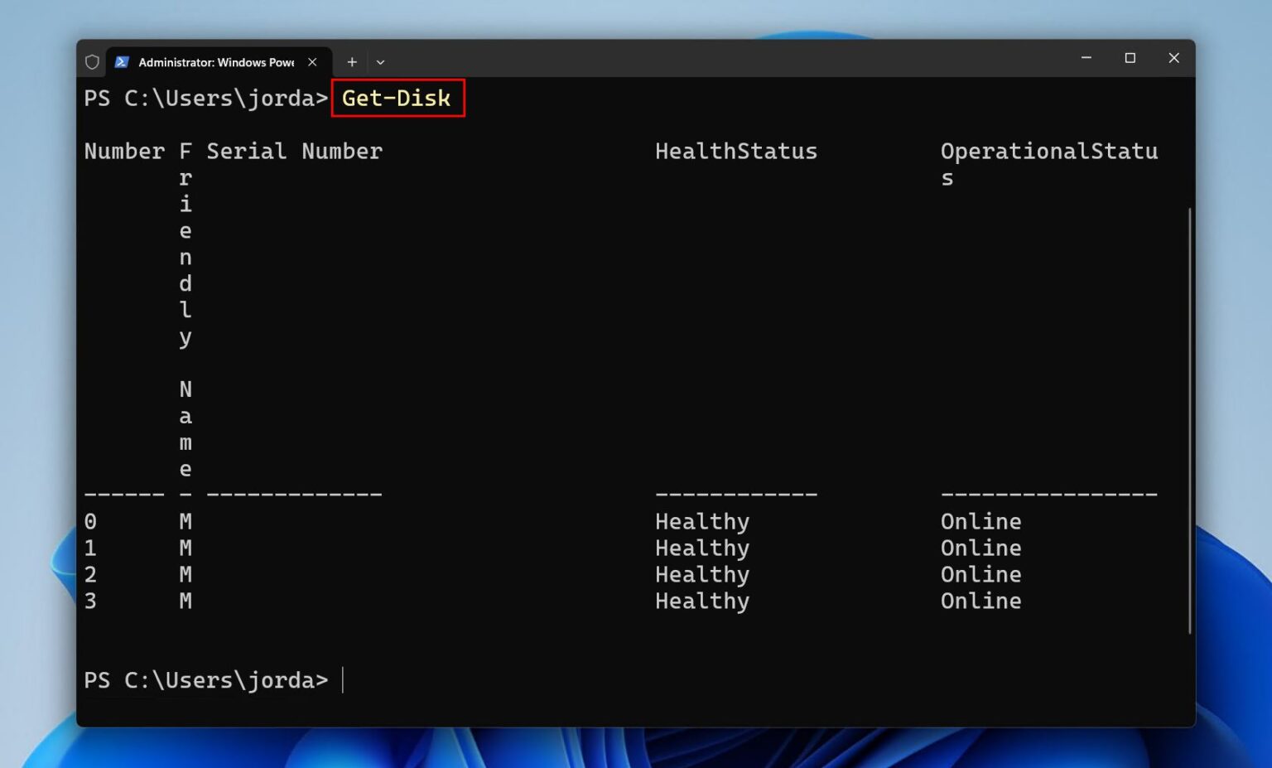Click the OperationalStatus column header

(1048, 151)
